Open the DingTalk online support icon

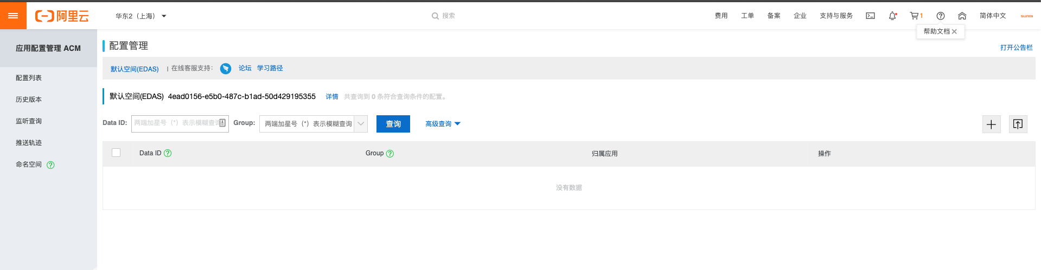[x=226, y=69]
